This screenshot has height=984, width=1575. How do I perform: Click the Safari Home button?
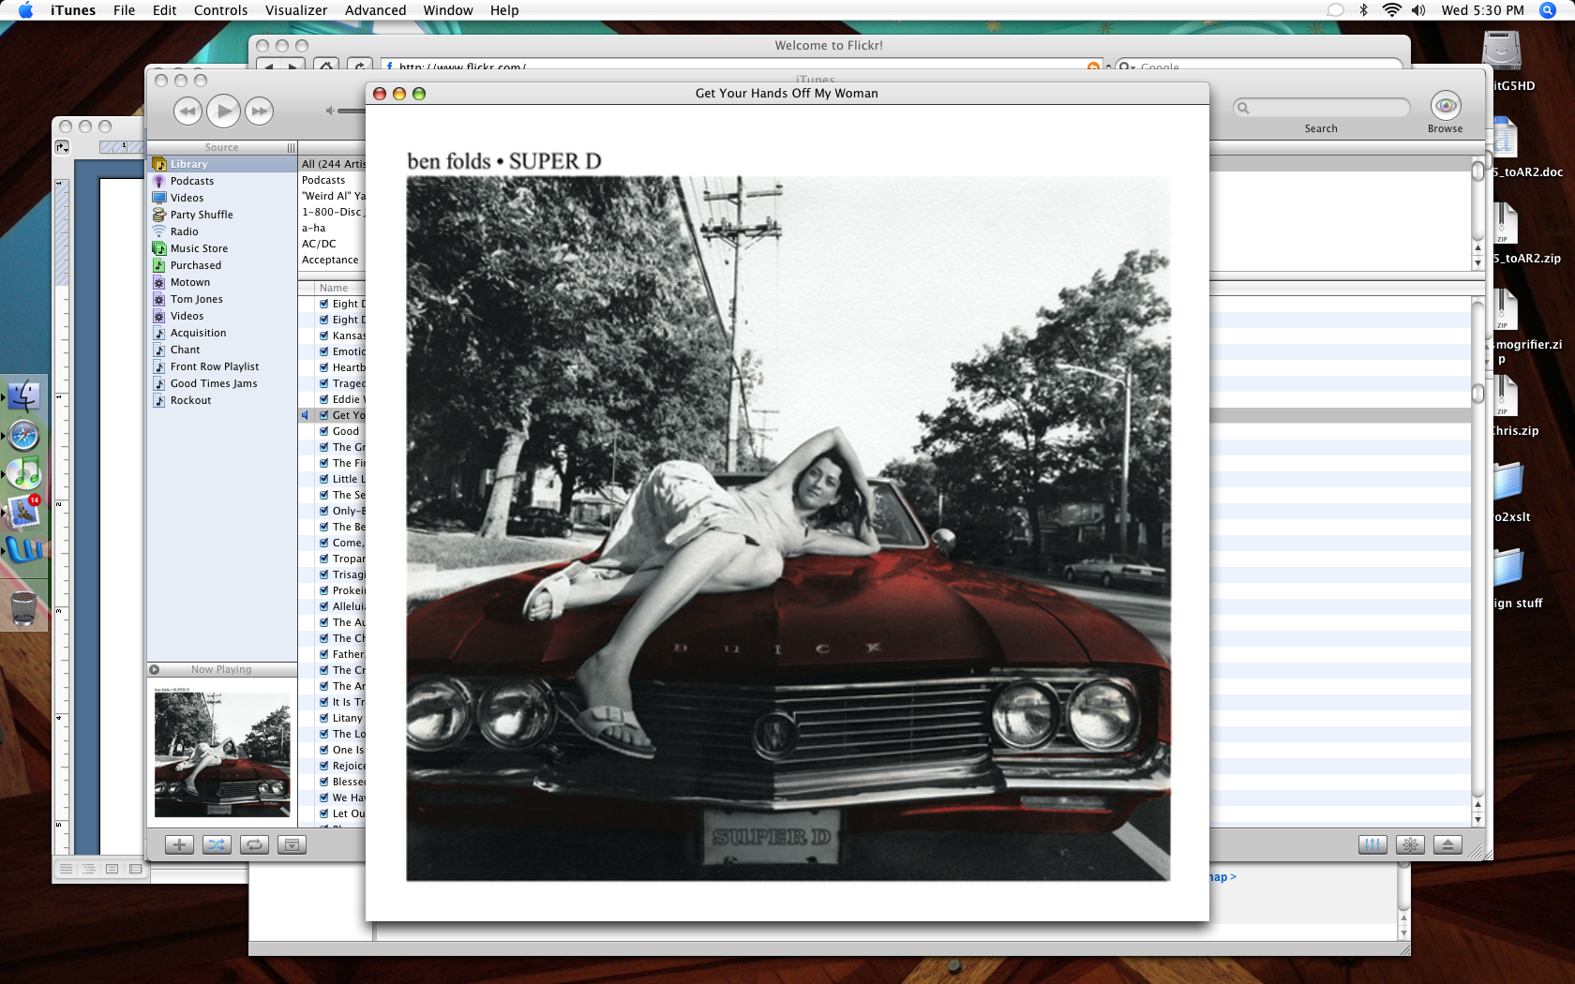click(326, 66)
